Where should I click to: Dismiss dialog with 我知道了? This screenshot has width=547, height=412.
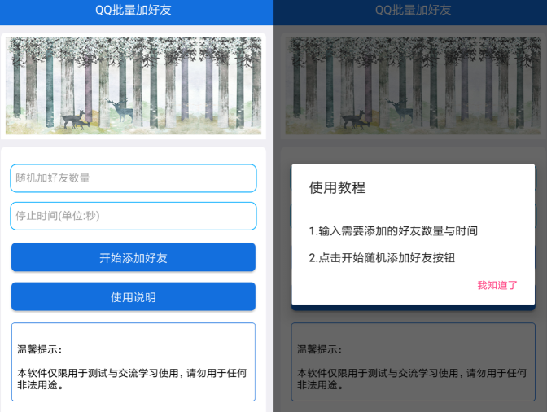coord(497,285)
